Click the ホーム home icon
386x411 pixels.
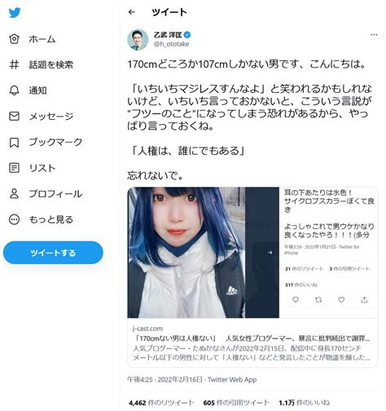pyautogui.click(x=14, y=39)
